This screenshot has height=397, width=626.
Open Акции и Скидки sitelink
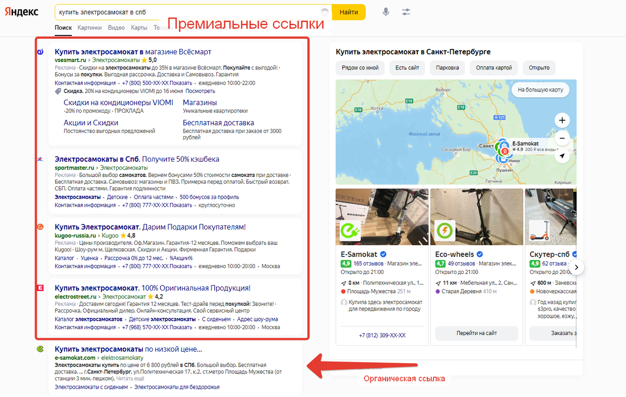[x=91, y=123]
